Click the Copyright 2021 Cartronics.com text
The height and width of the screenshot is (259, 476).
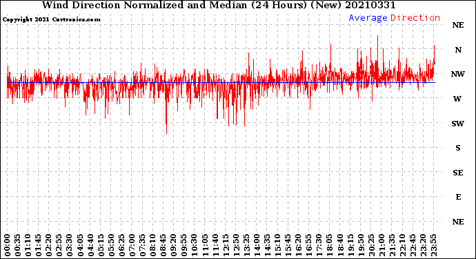(51, 19)
